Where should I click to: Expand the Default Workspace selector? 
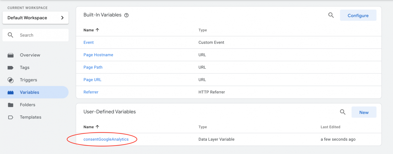(x=35, y=18)
